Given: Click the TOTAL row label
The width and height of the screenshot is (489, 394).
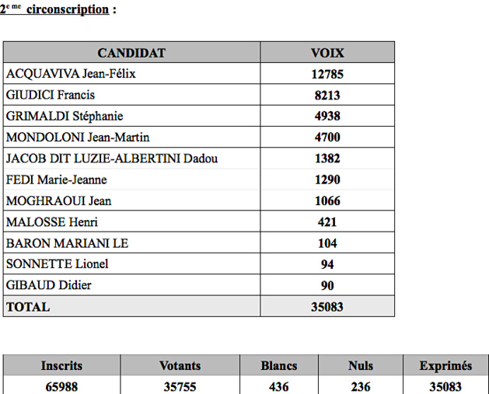Looking at the screenshot, I should click(x=28, y=307).
